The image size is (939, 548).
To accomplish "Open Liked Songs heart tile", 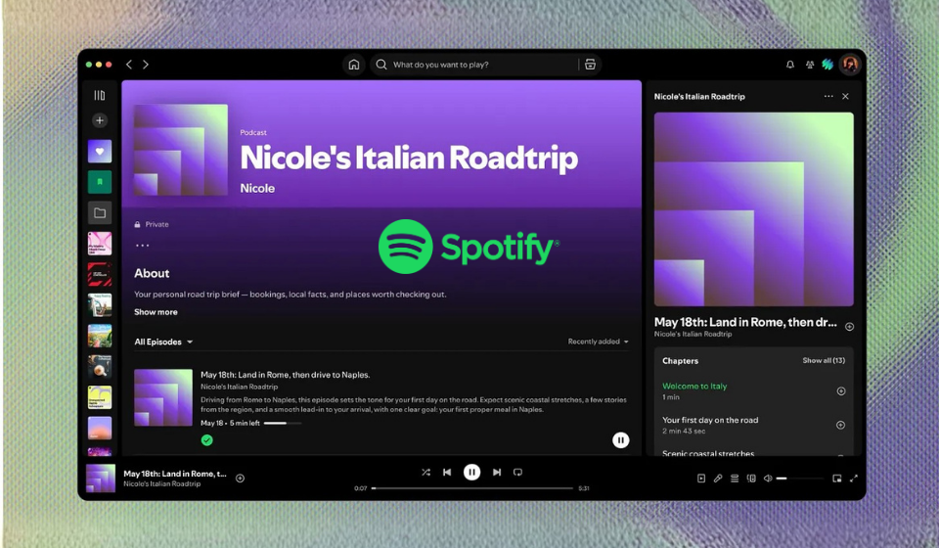I will pos(100,151).
